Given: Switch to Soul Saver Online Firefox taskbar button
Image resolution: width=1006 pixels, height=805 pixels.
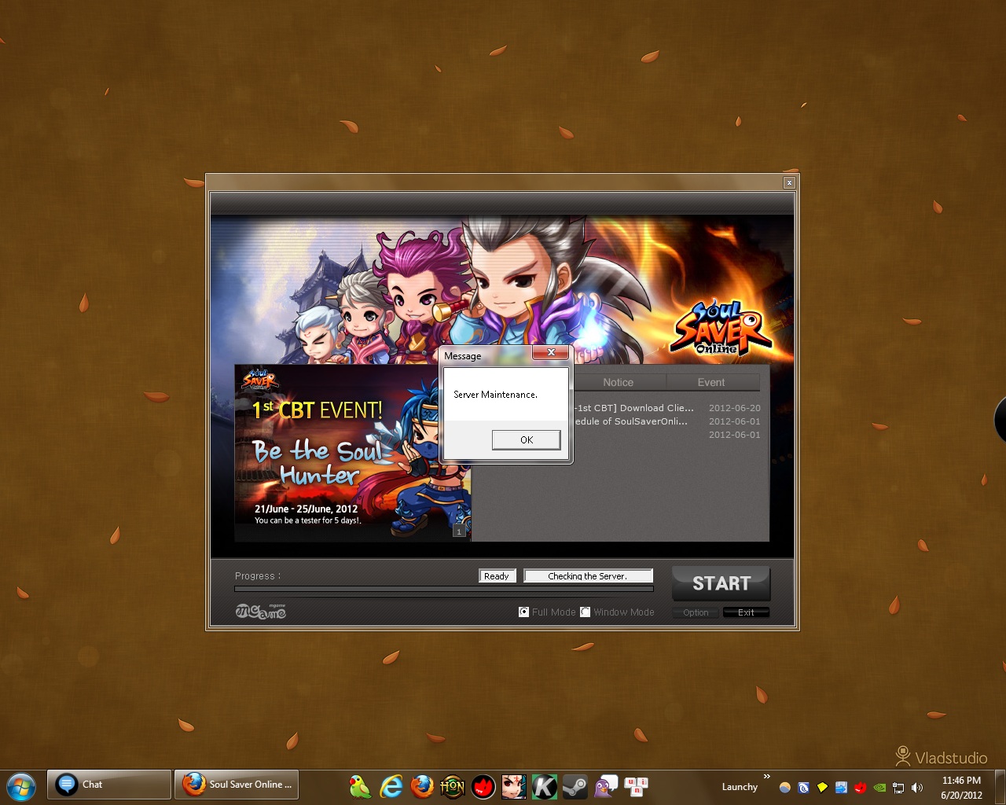Looking at the screenshot, I should point(237,785).
